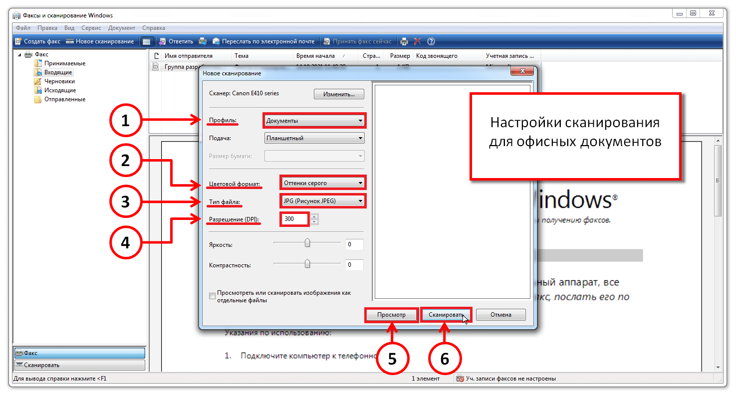
Task: Click the Разрешение (DPI) input field
Action: coord(295,219)
